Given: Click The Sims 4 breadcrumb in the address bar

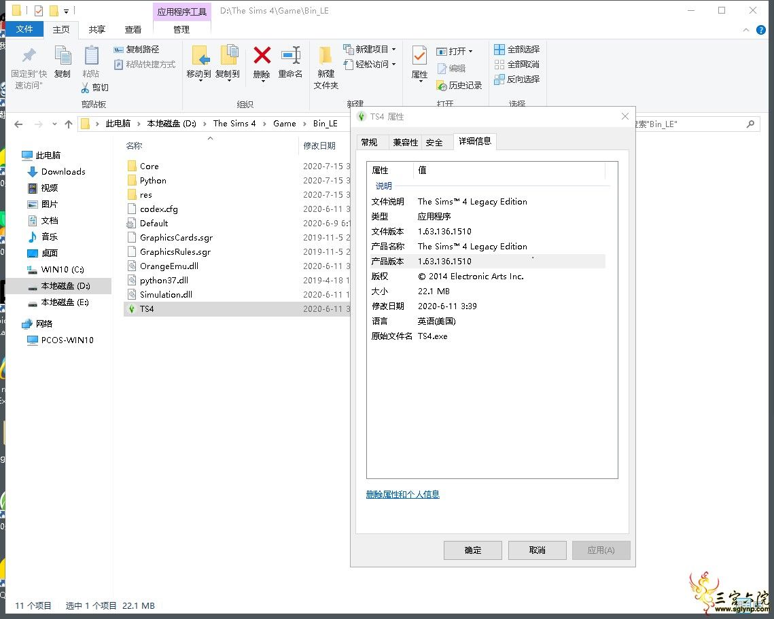Looking at the screenshot, I should [x=234, y=124].
